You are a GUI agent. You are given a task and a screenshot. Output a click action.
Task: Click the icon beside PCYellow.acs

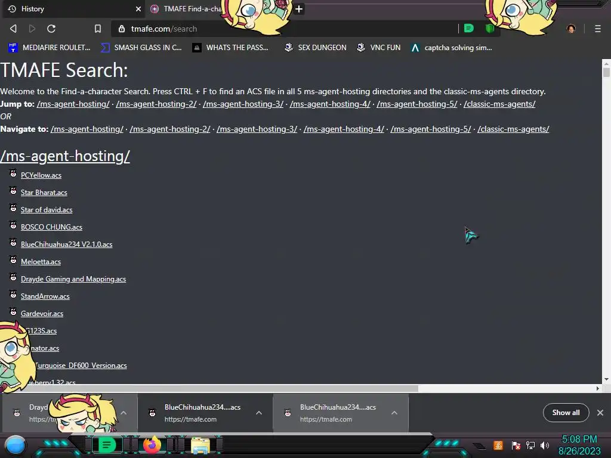point(13,174)
